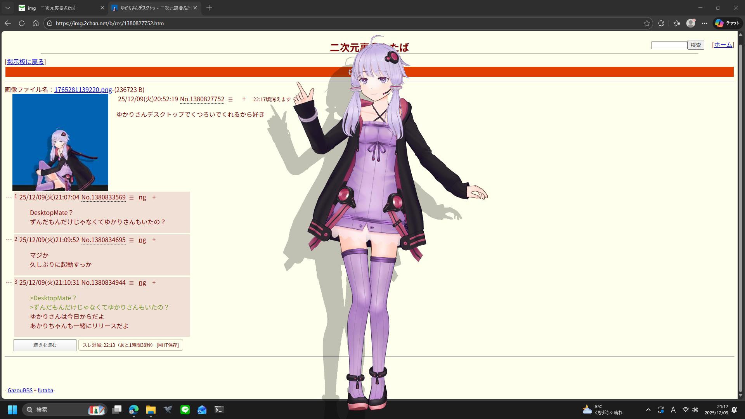The width and height of the screenshot is (745, 419).
Task: Open a new browser tab
Action: click(209, 8)
